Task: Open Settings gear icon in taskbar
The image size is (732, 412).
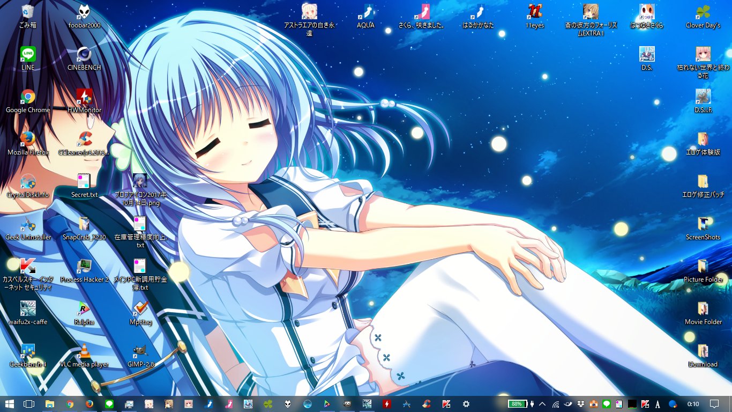Action: coord(466,403)
